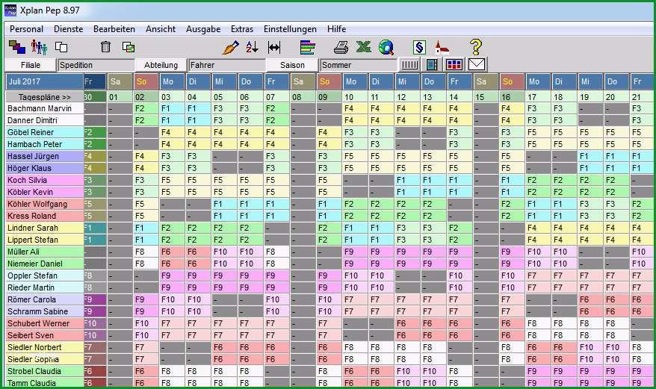Select employee row Schramm Sabine

(x=44, y=311)
